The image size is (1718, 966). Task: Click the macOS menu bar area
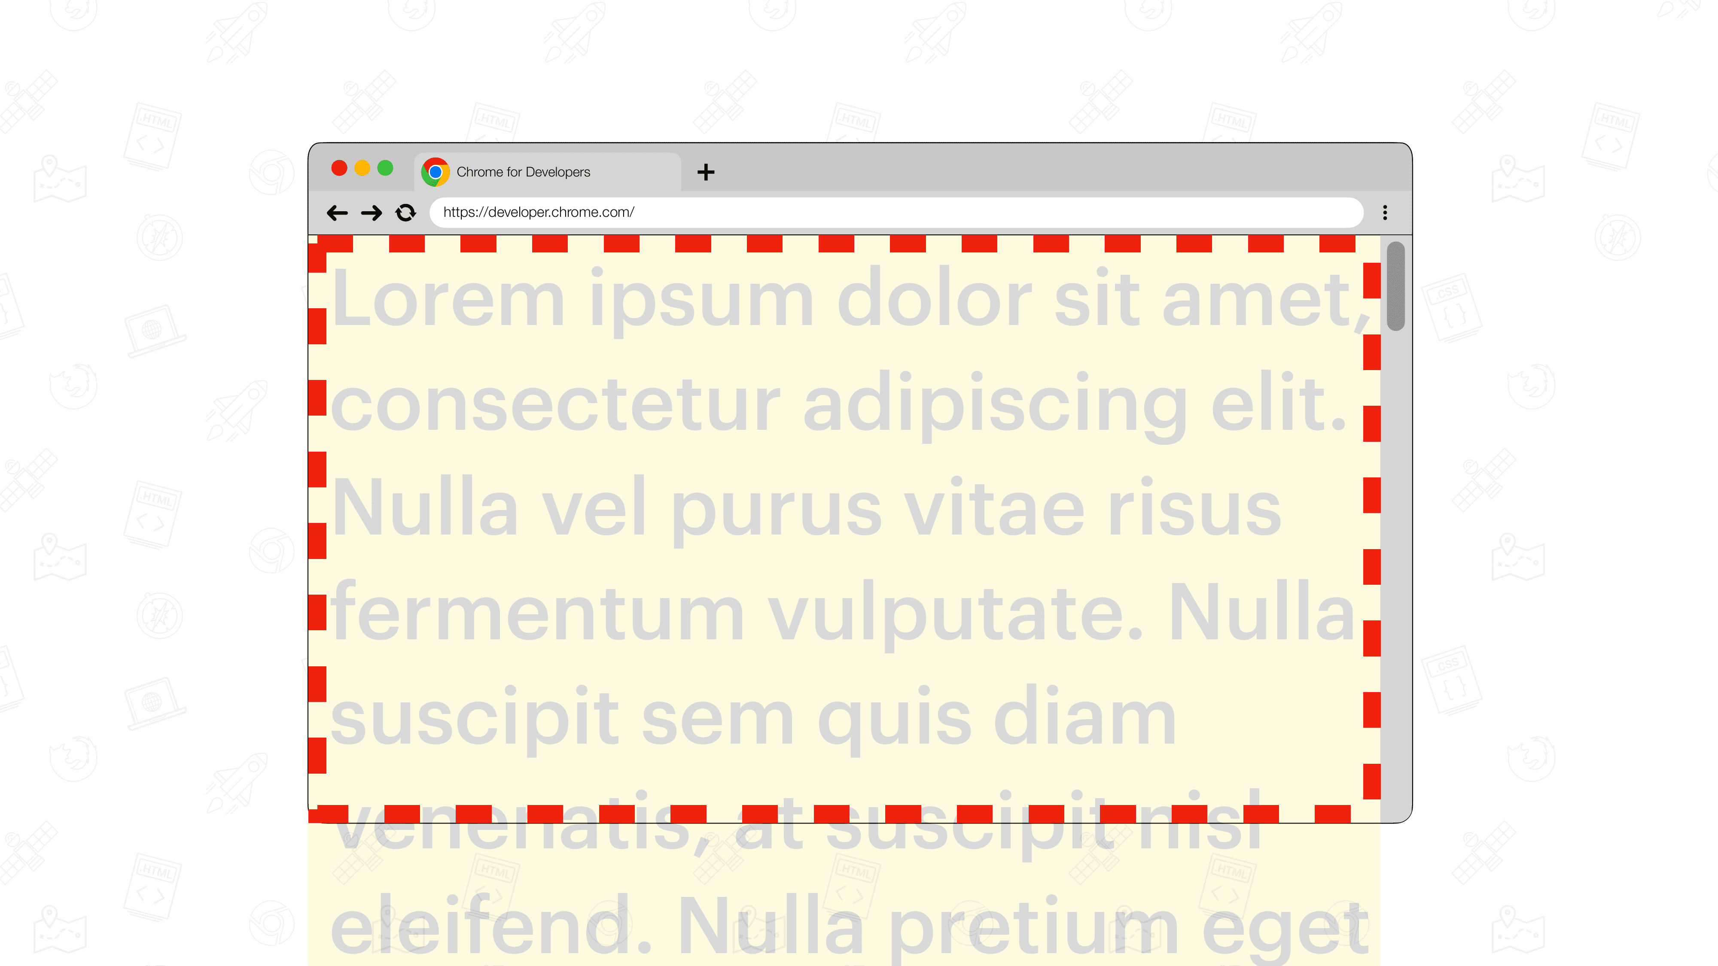pos(859,170)
